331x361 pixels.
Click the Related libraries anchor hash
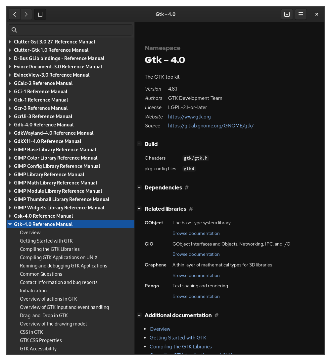(191, 209)
